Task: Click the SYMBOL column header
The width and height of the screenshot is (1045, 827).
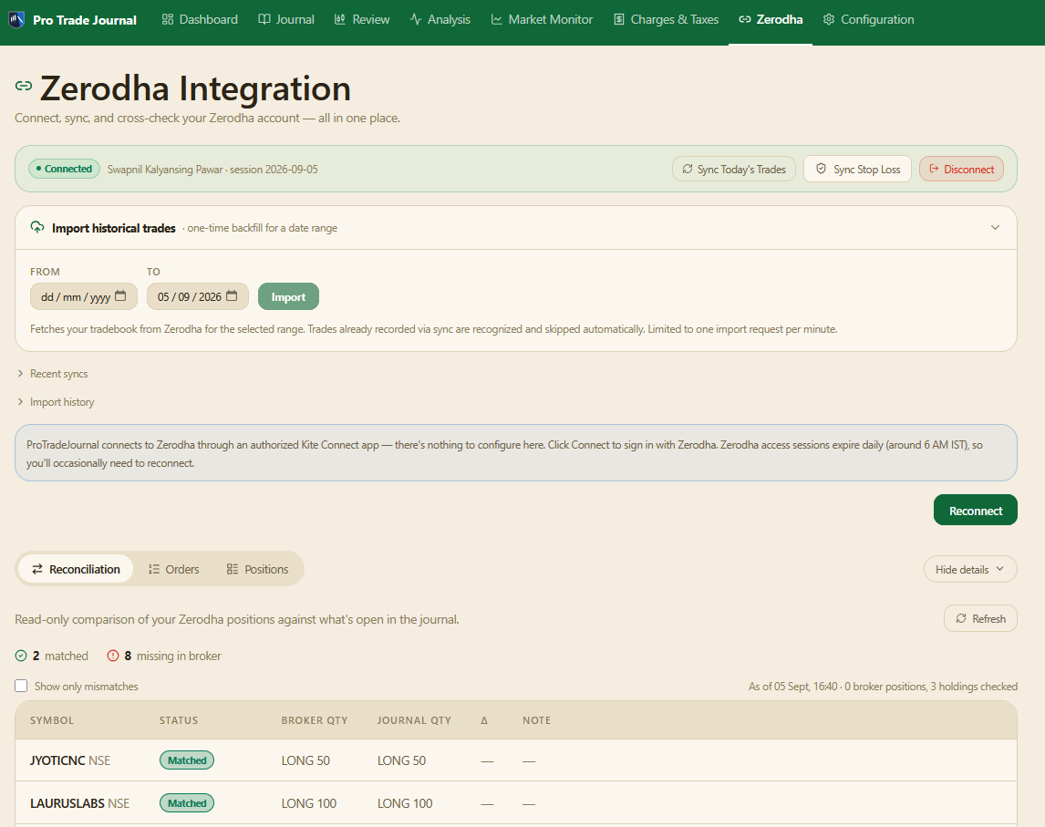Action: pyautogui.click(x=52, y=720)
